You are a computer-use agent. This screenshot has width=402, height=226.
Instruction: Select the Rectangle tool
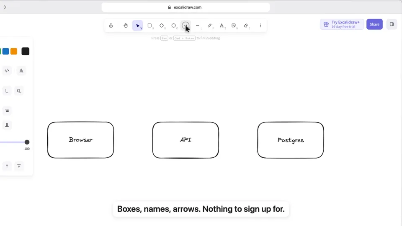point(150,26)
